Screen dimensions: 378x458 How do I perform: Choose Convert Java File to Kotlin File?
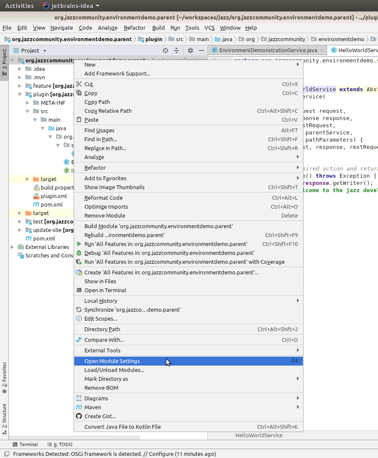point(188,427)
